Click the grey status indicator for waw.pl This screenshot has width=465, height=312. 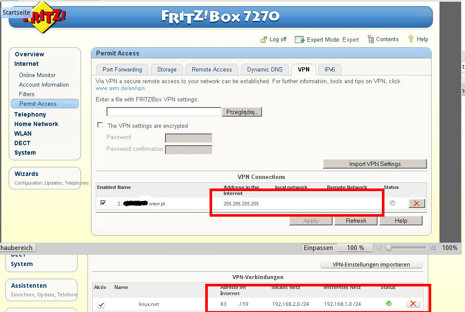click(x=392, y=203)
